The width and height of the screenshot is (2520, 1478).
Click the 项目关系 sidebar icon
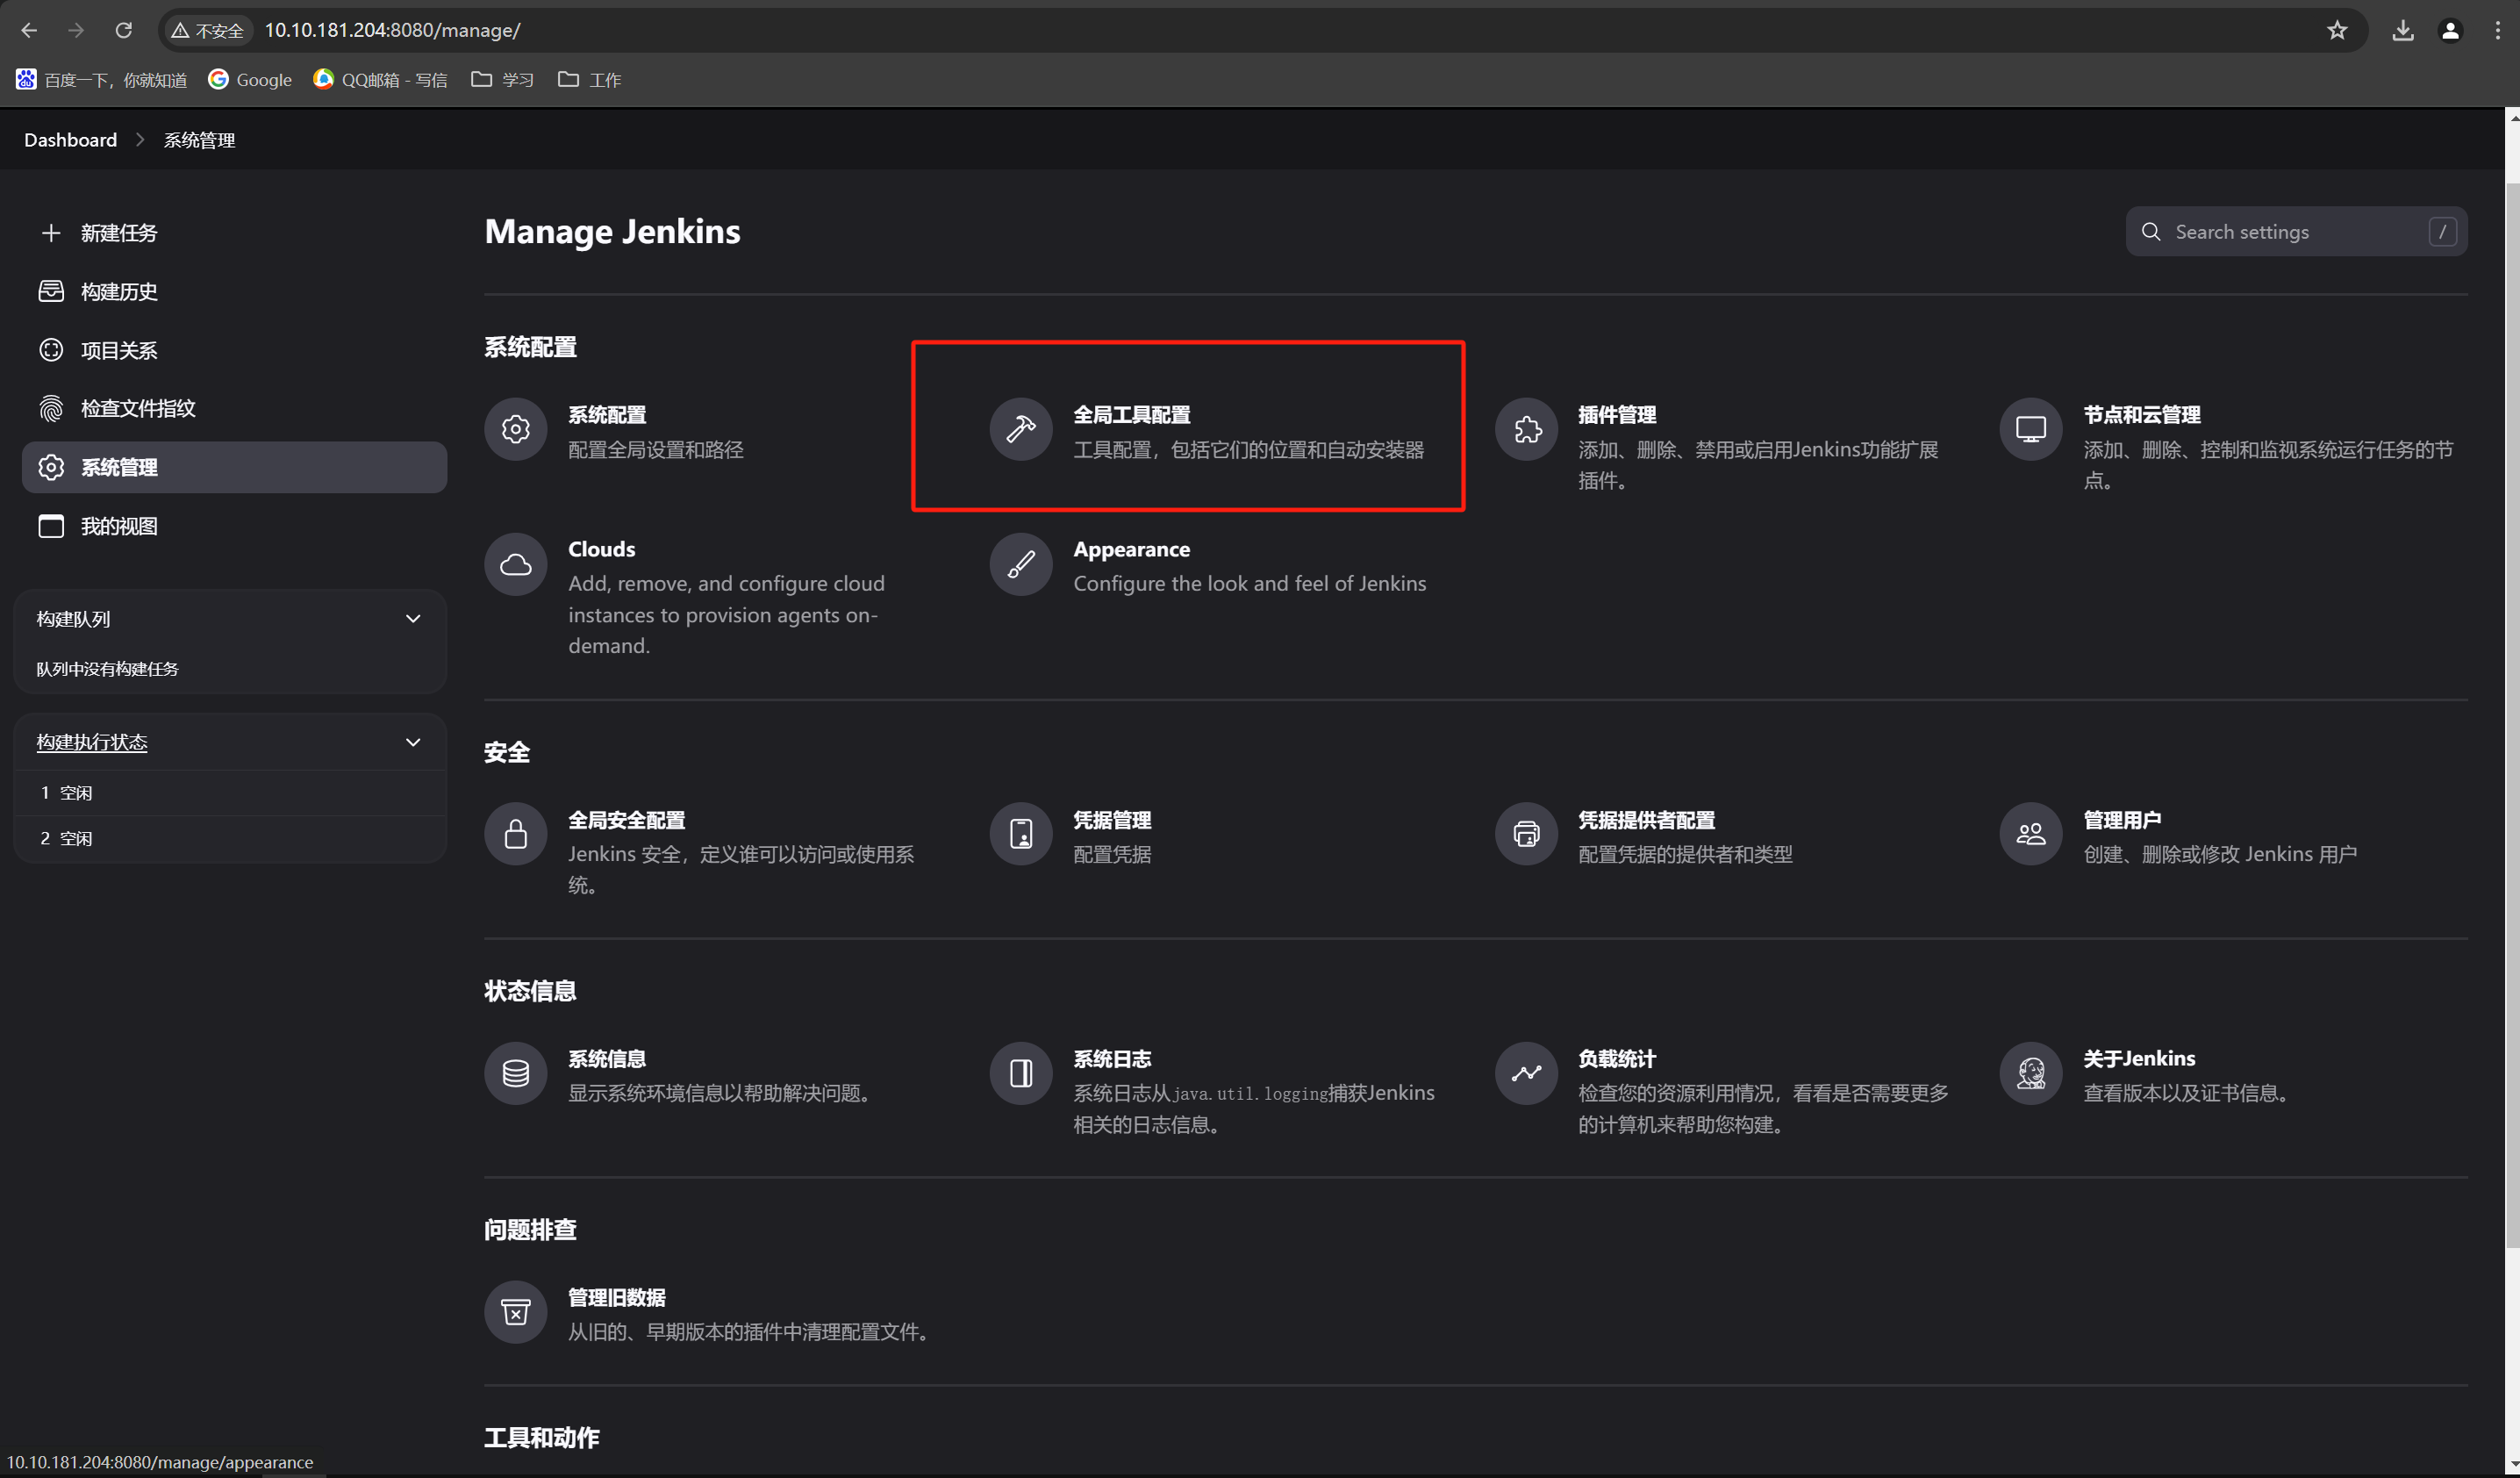[x=51, y=350]
